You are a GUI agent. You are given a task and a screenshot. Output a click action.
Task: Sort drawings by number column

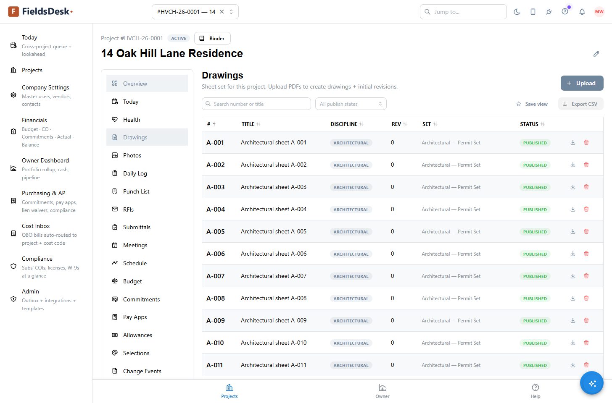pos(211,124)
